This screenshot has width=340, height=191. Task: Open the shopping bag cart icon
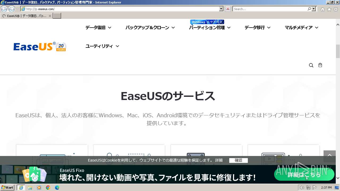coord(320,65)
